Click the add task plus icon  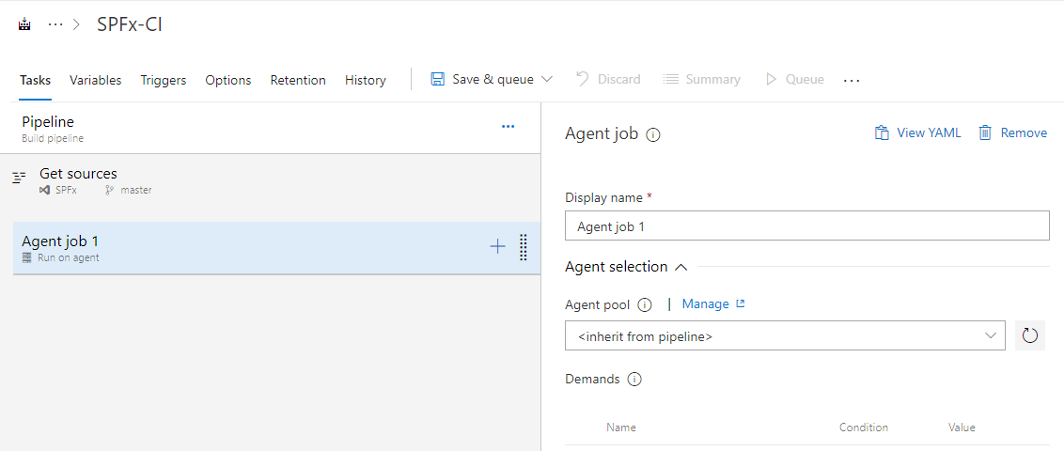(x=497, y=247)
